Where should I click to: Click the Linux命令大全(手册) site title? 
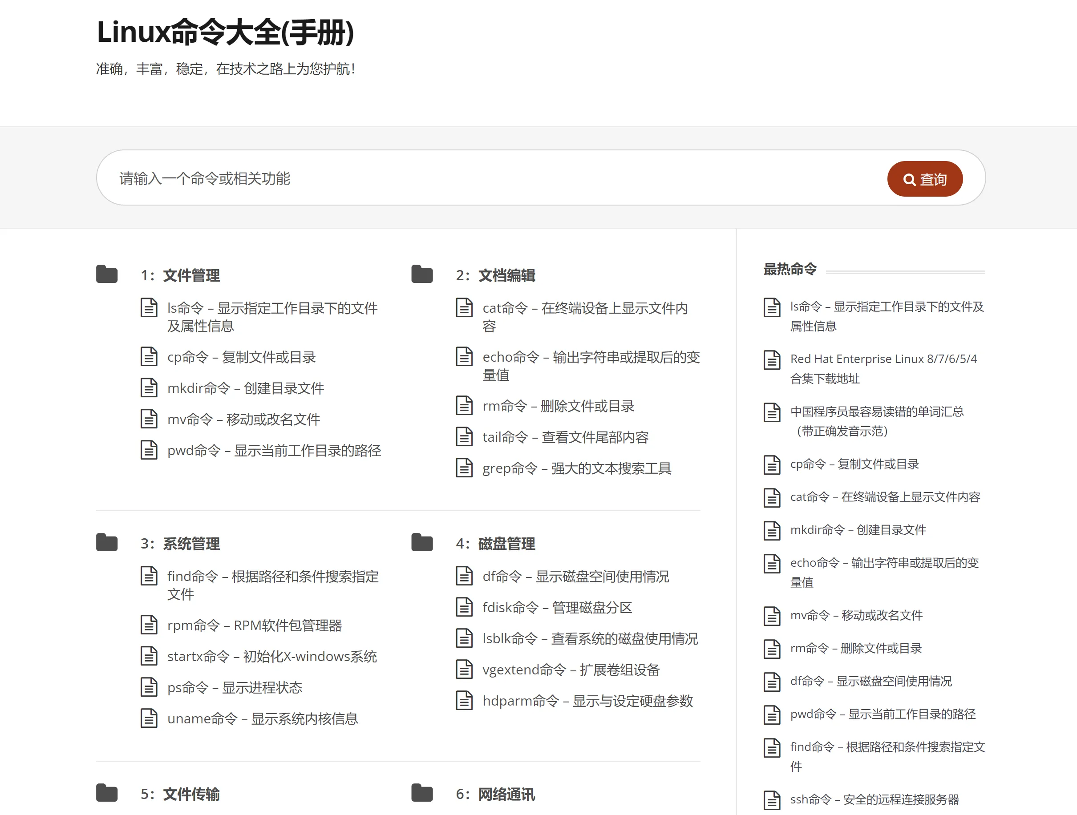pyautogui.click(x=226, y=32)
